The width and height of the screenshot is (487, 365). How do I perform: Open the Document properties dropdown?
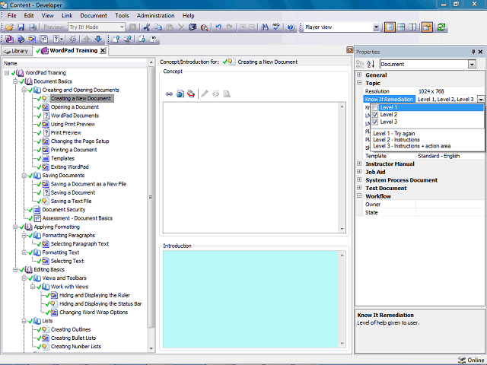pos(472,64)
